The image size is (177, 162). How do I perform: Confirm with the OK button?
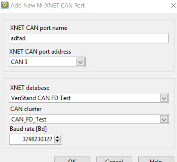click(72, 159)
